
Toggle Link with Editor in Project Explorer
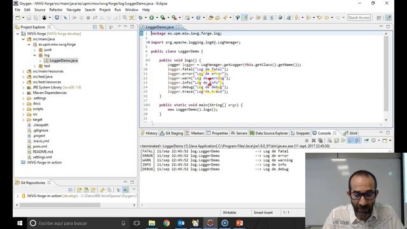coord(102,27)
